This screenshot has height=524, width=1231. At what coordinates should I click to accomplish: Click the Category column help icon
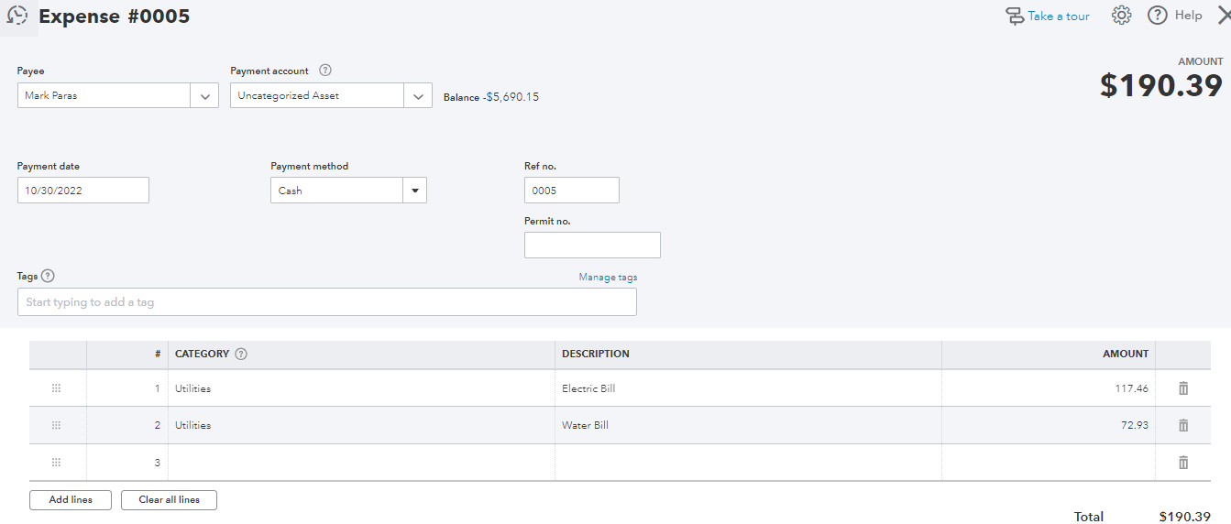point(241,354)
